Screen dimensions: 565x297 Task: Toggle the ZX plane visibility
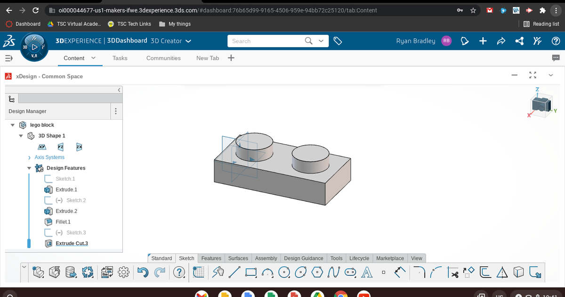tap(79, 147)
